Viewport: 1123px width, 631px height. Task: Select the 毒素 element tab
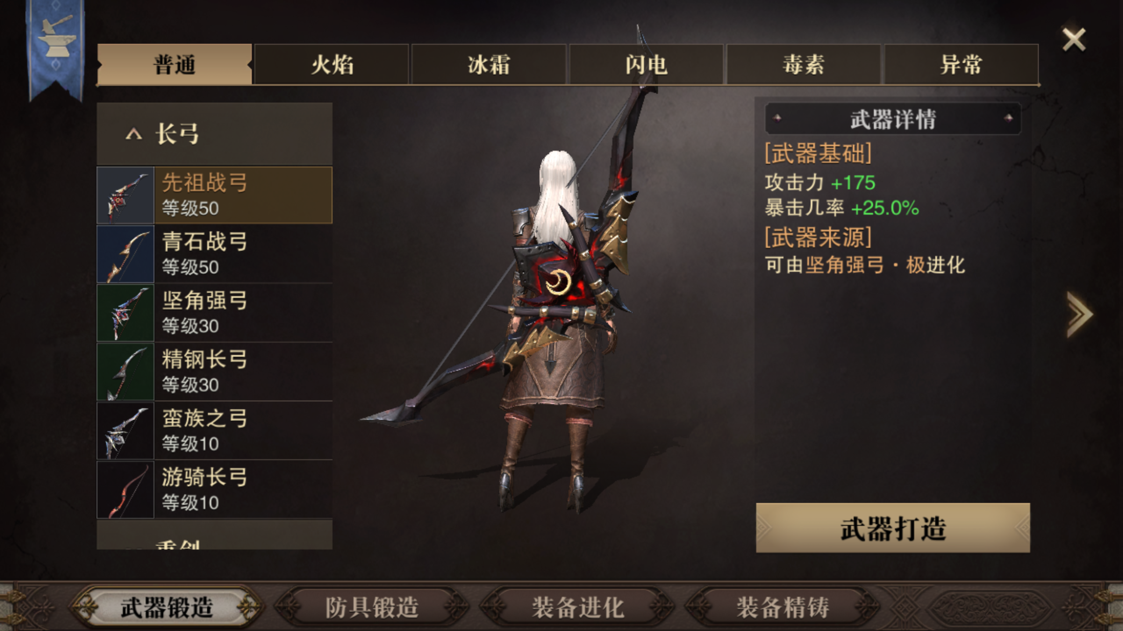click(x=803, y=64)
